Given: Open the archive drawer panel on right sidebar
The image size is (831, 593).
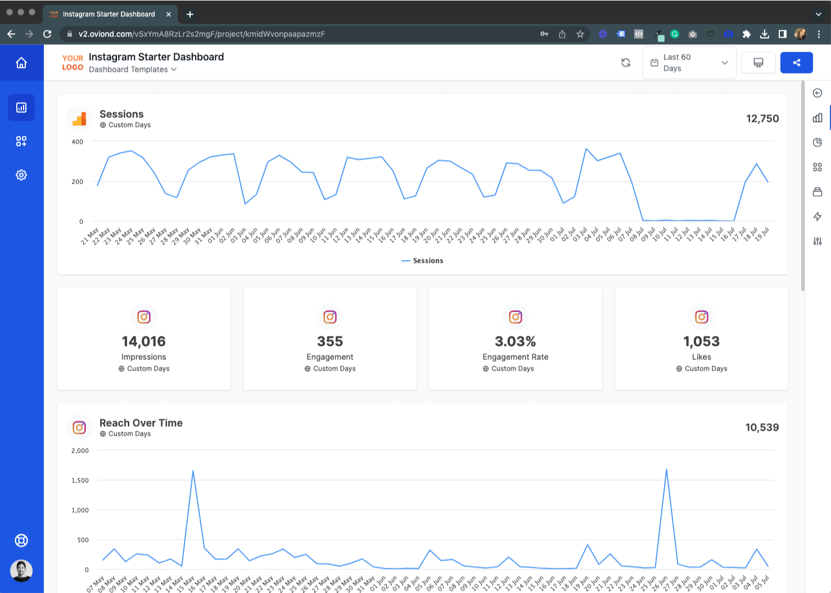Looking at the screenshot, I should click(x=818, y=191).
